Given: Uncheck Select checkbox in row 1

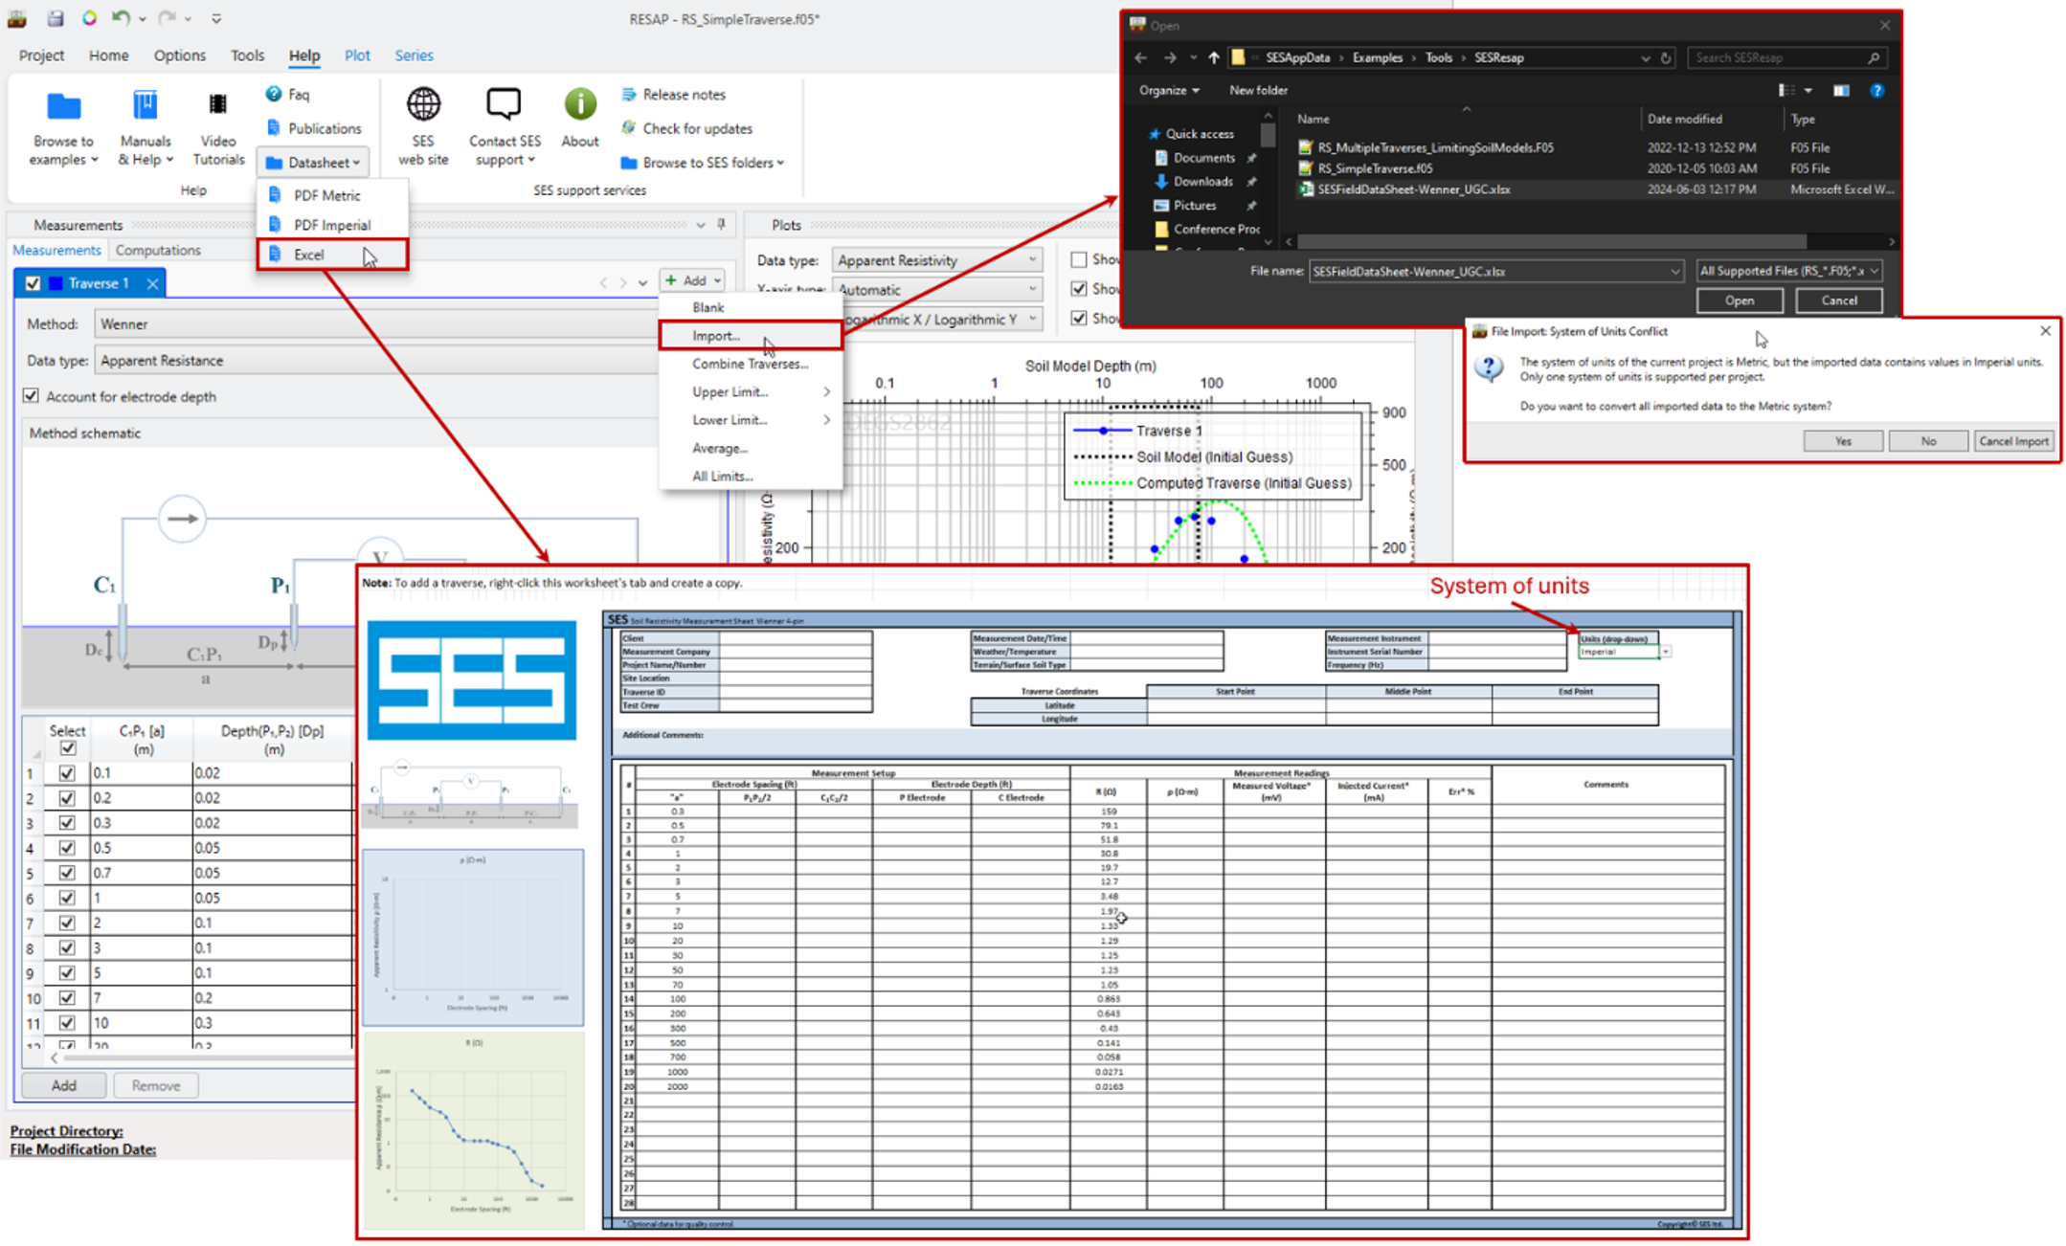Looking at the screenshot, I should tap(67, 773).
